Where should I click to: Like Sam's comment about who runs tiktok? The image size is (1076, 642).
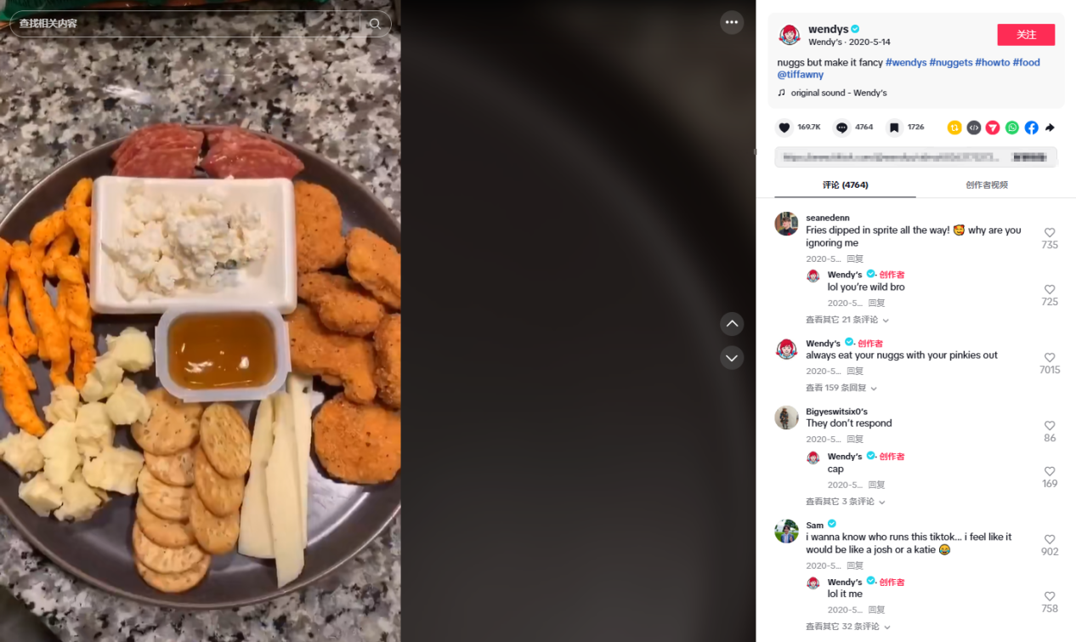click(x=1050, y=539)
